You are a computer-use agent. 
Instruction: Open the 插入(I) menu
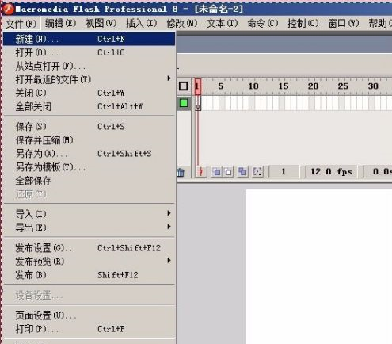pos(142,24)
